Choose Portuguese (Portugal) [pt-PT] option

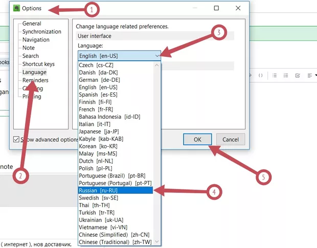[116, 183]
